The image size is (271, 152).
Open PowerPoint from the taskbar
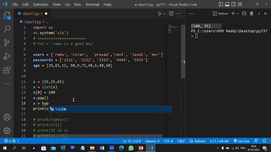pos(141,148)
